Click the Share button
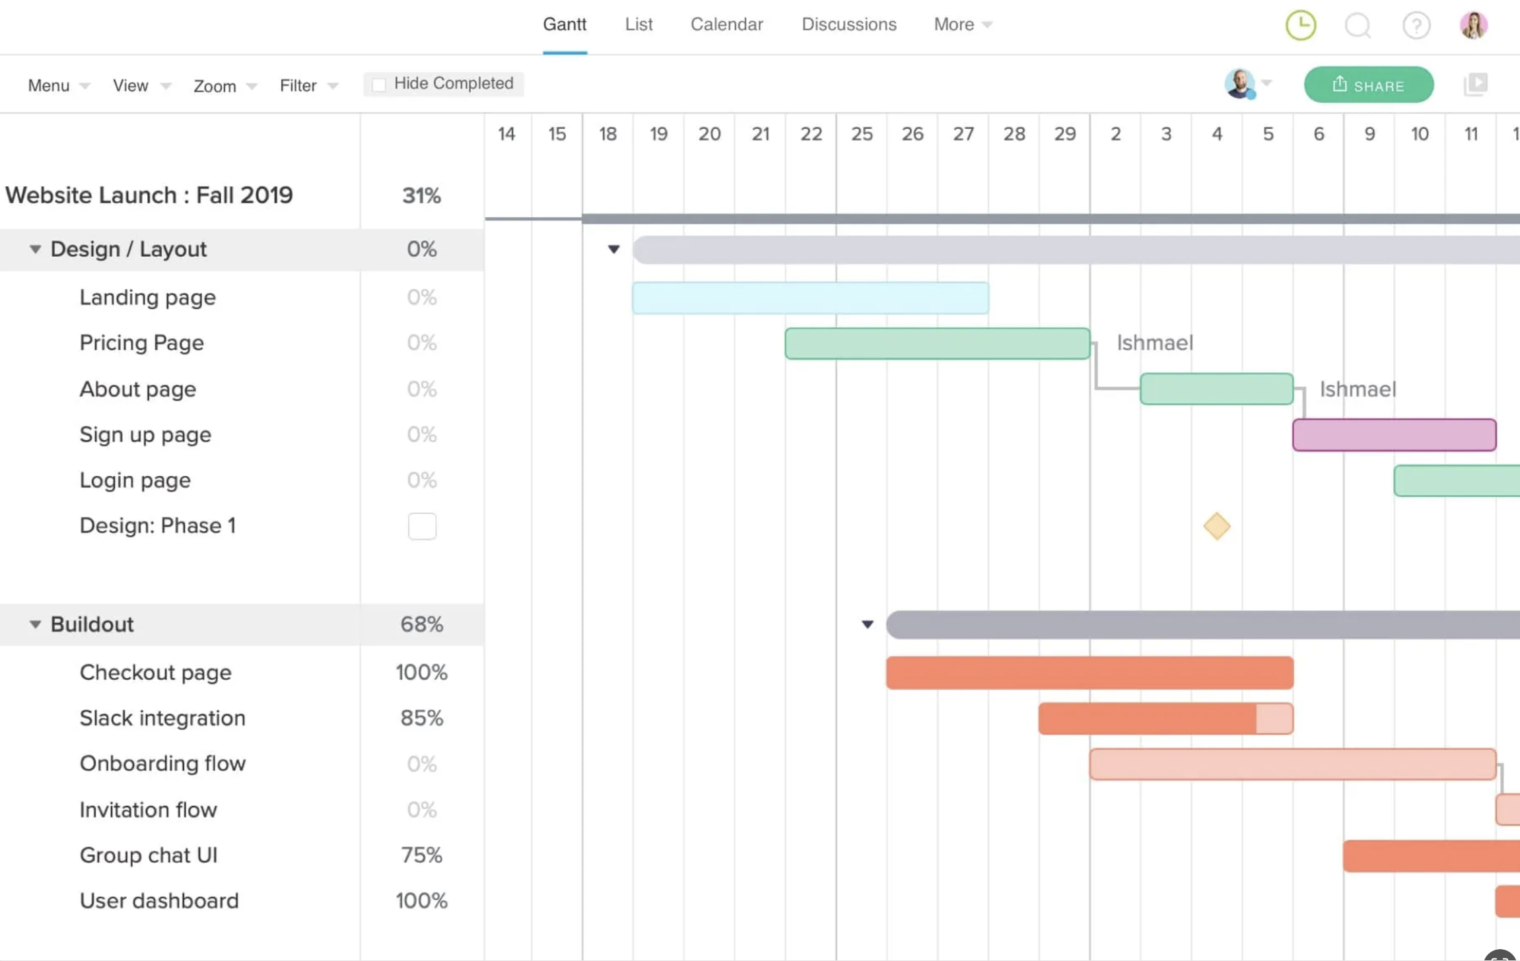This screenshot has width=1520, height=961. click(1369, 84)
